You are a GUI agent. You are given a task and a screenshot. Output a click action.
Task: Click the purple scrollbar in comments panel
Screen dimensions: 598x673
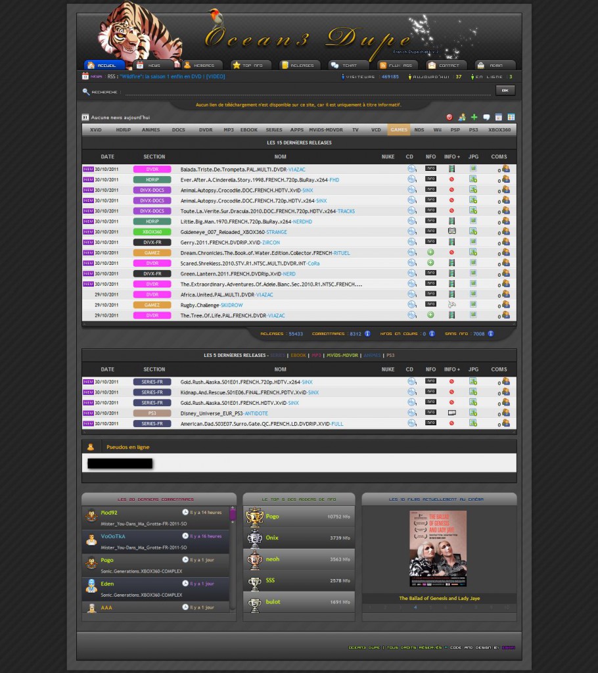click(x=233, y=514)
